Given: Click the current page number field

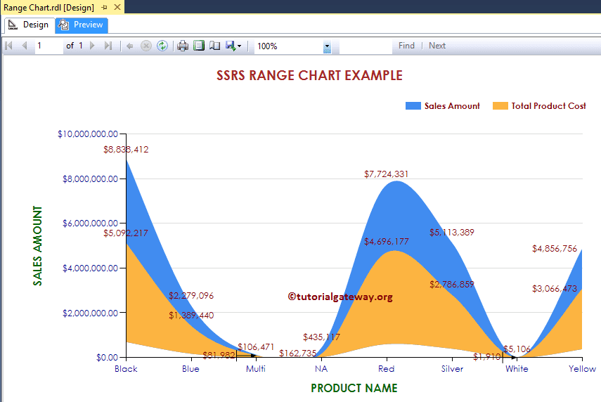Looking at the screenshot, I should pyautogui.click(x=49, y=46).
